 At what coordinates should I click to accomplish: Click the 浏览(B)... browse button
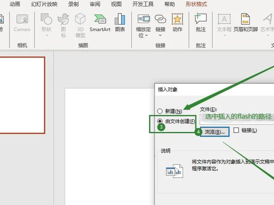click(215, 132)
